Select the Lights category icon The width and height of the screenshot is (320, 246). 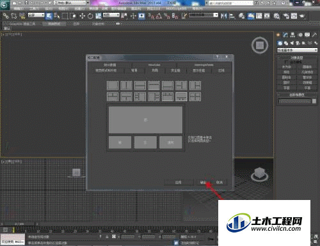point(292,43)
